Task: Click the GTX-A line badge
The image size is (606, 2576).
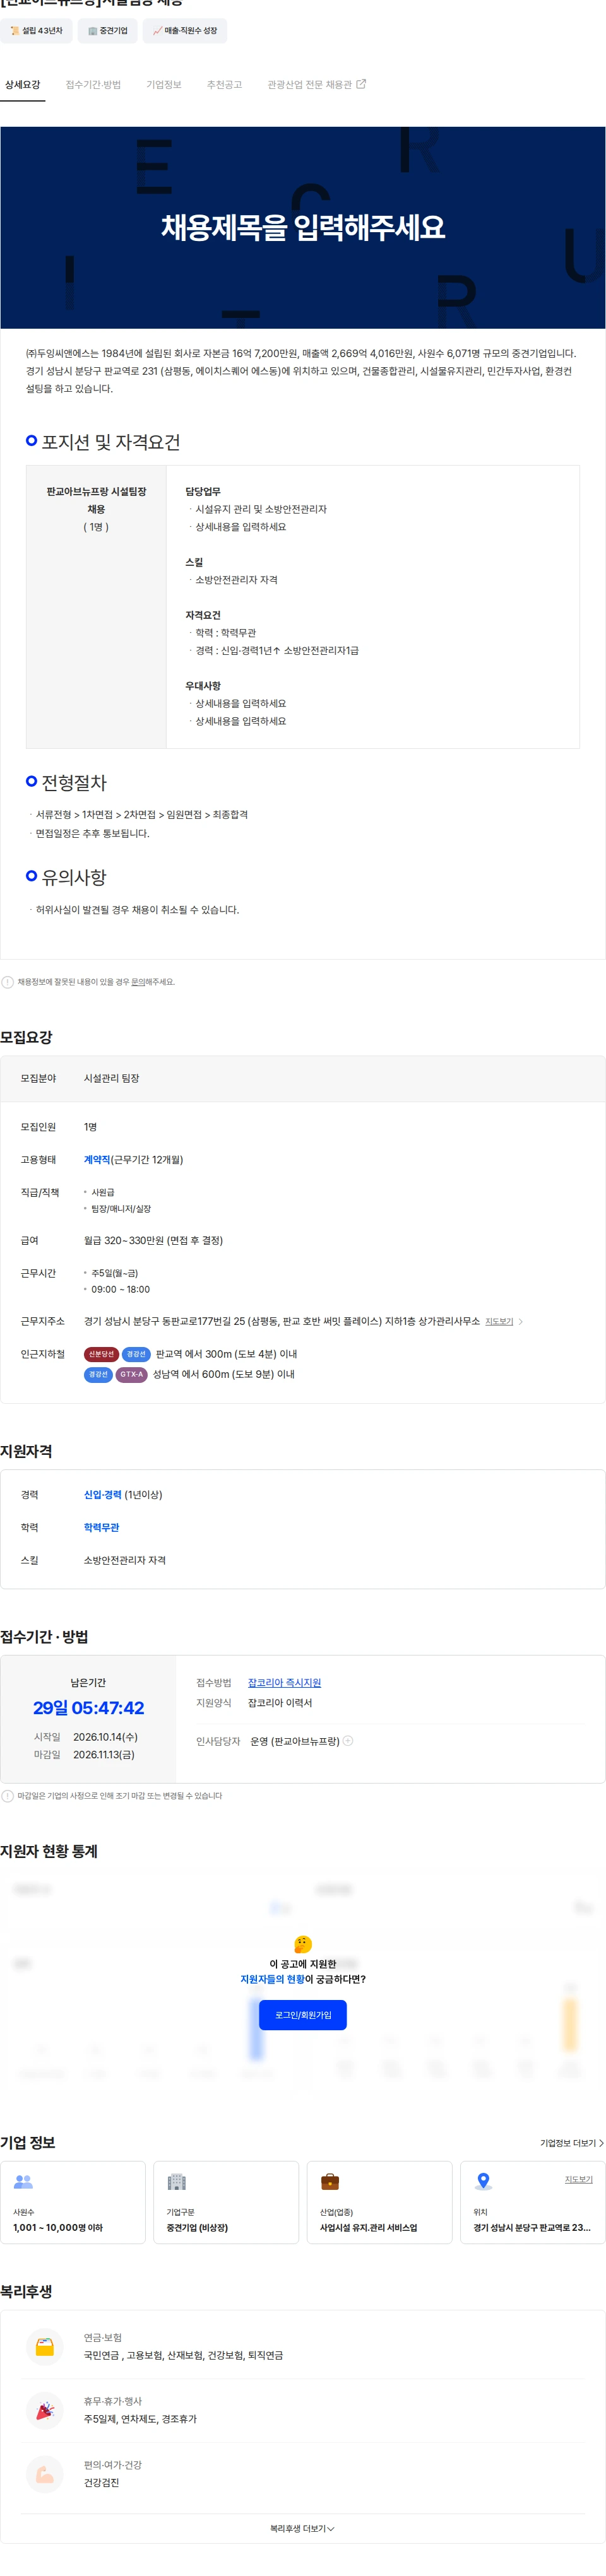Action: (x=132, y=1375)
